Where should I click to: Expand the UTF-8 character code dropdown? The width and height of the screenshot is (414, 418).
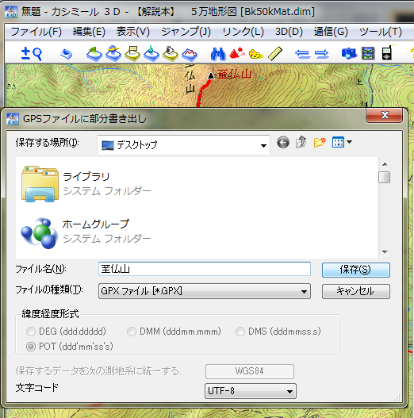tap(251, 391)
